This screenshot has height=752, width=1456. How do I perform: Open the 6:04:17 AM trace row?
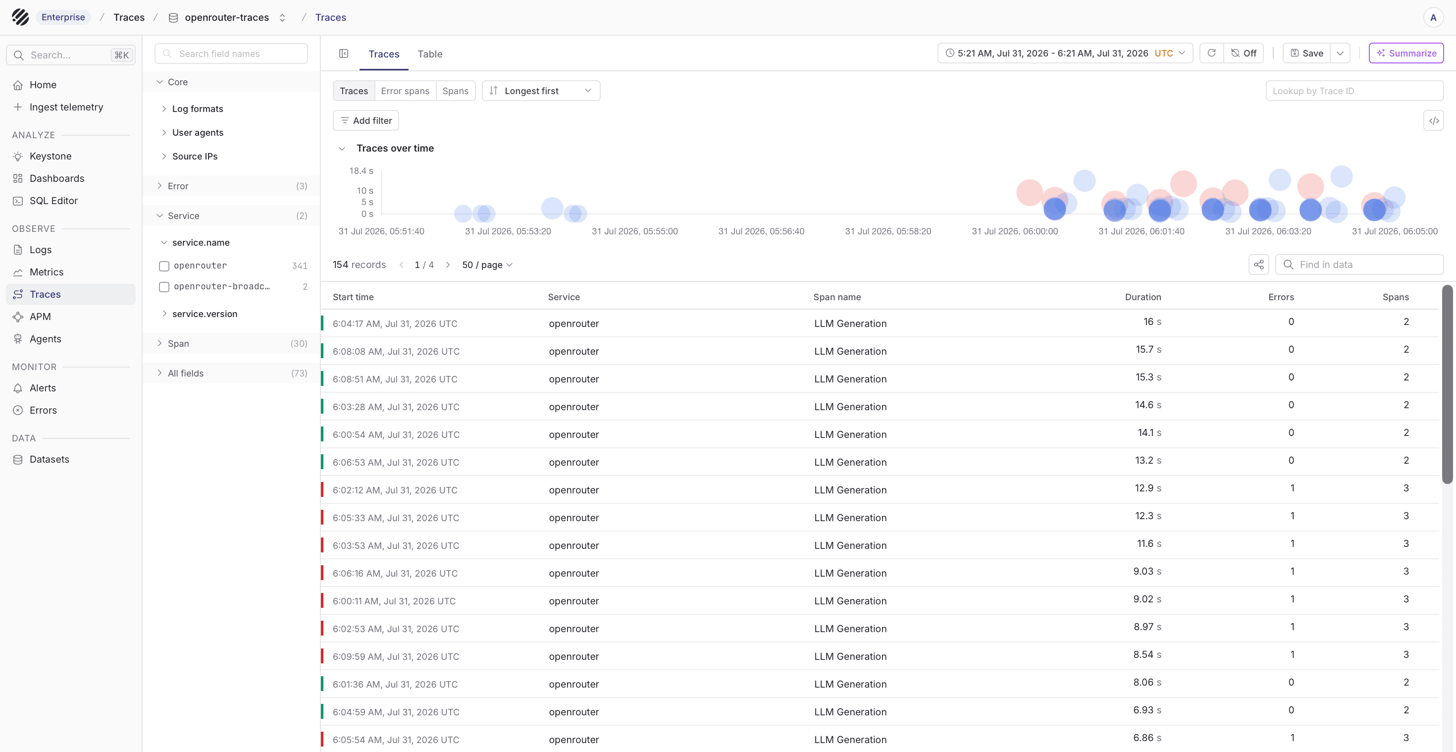880,323
